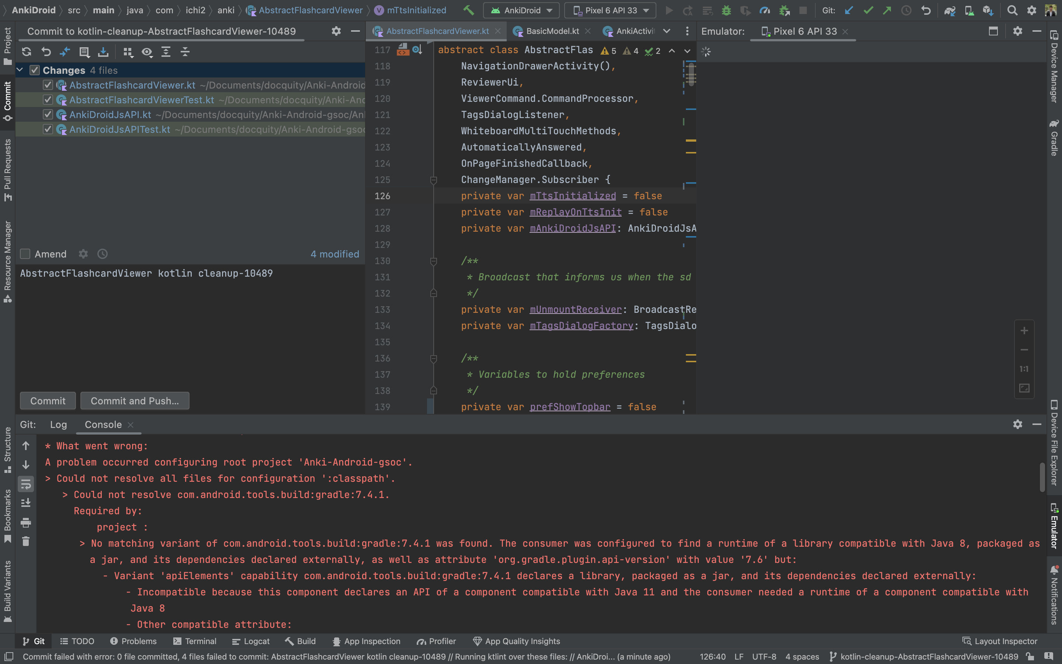1062x664 pixels.
Task: Open the Logcat tool window
Action: click(251, 641)
